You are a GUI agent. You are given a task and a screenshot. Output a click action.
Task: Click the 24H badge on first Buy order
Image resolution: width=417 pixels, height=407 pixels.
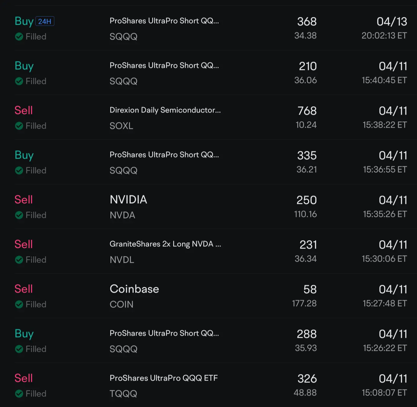click(x=45, y=21)
